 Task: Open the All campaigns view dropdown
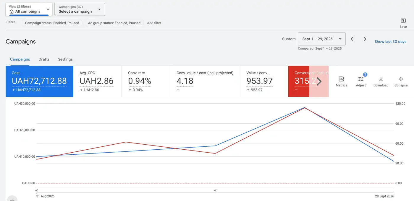[x=29, y=9]
